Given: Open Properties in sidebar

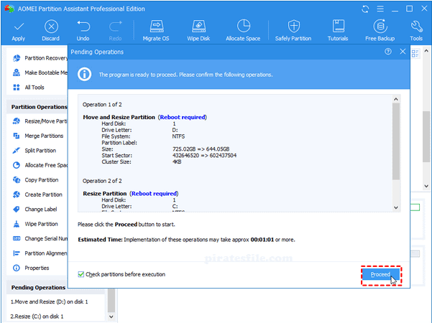Looking at the screenshot, I should point(31,268).
